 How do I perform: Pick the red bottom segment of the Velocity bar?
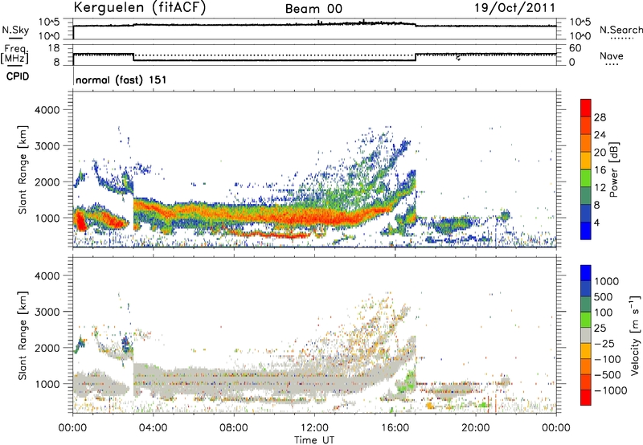click(x=586, y=398)
